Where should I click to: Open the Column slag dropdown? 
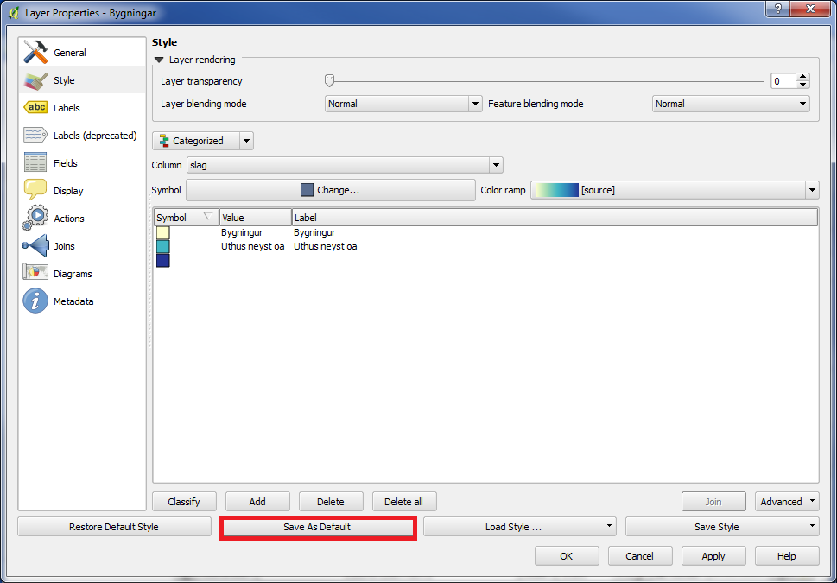tap(345, 165)
